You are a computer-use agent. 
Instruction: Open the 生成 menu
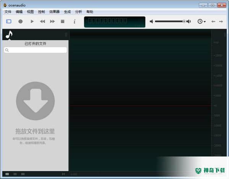[67, 12]
